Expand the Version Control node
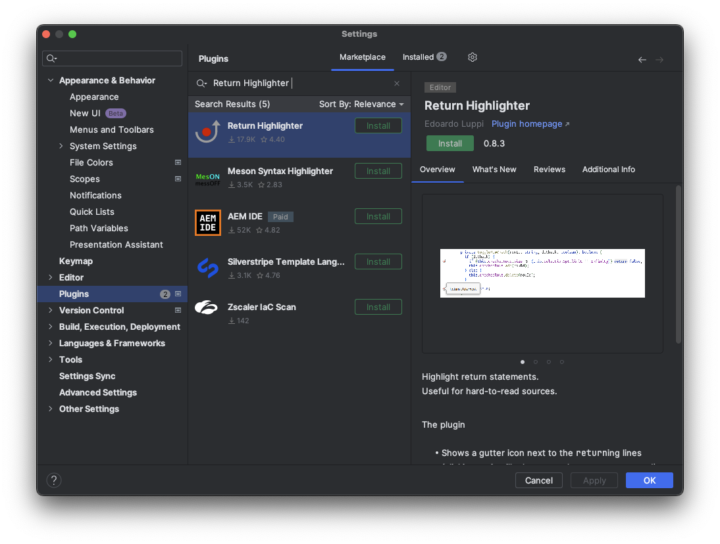 point(51,310)
